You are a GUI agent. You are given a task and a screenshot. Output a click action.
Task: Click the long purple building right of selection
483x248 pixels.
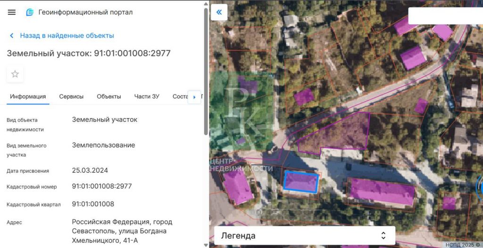point(382,191)
